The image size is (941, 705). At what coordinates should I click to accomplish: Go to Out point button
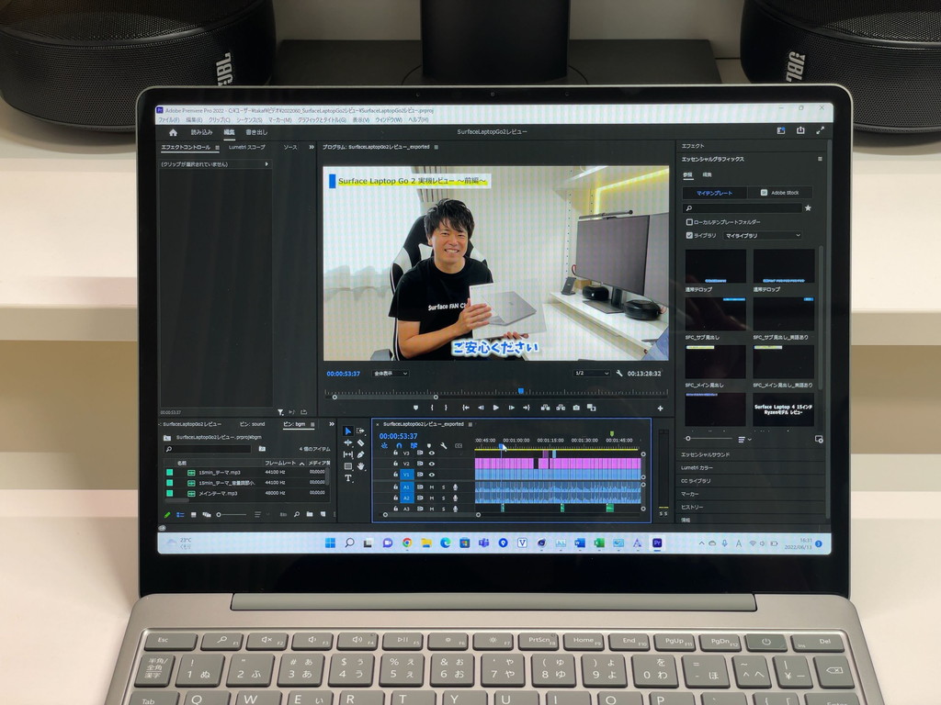click(x=527, y=408)
